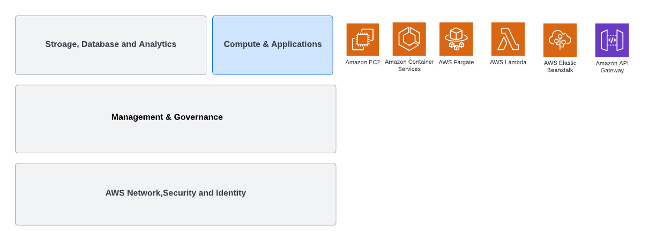Click the "Management & Governance" bold heading text
656x240 pixels.
point(167,117)
